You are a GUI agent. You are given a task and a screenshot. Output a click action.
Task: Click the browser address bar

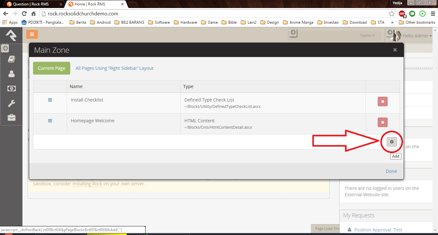coord(215,14)
